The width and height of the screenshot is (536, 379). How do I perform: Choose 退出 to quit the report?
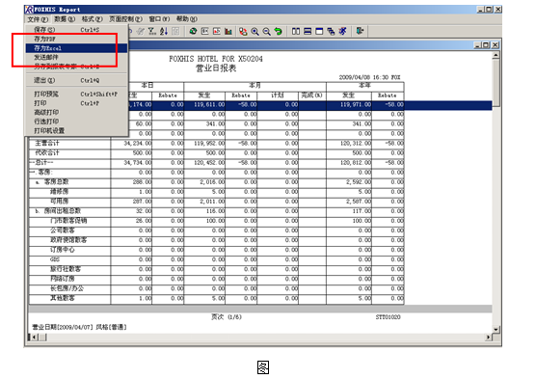point(76,80)
